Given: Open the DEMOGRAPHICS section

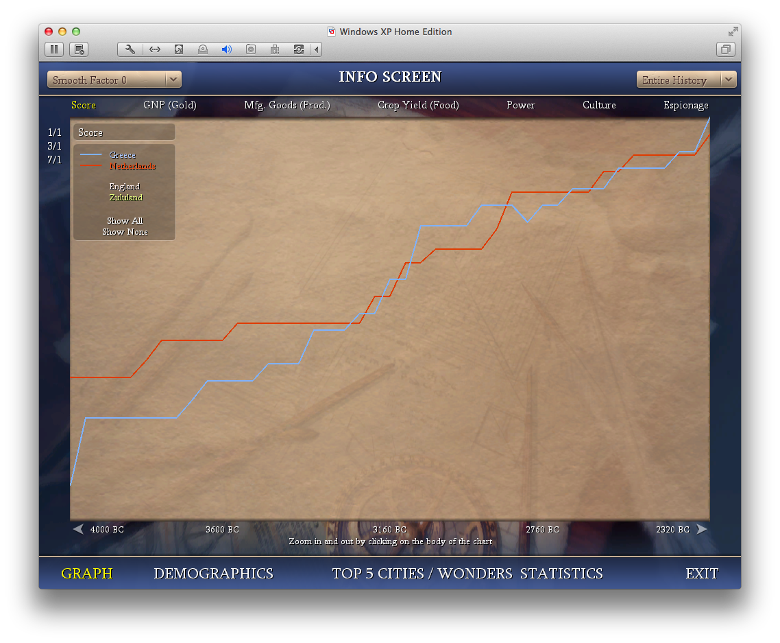Looking at the screenshot, I should tap(213, 573).
